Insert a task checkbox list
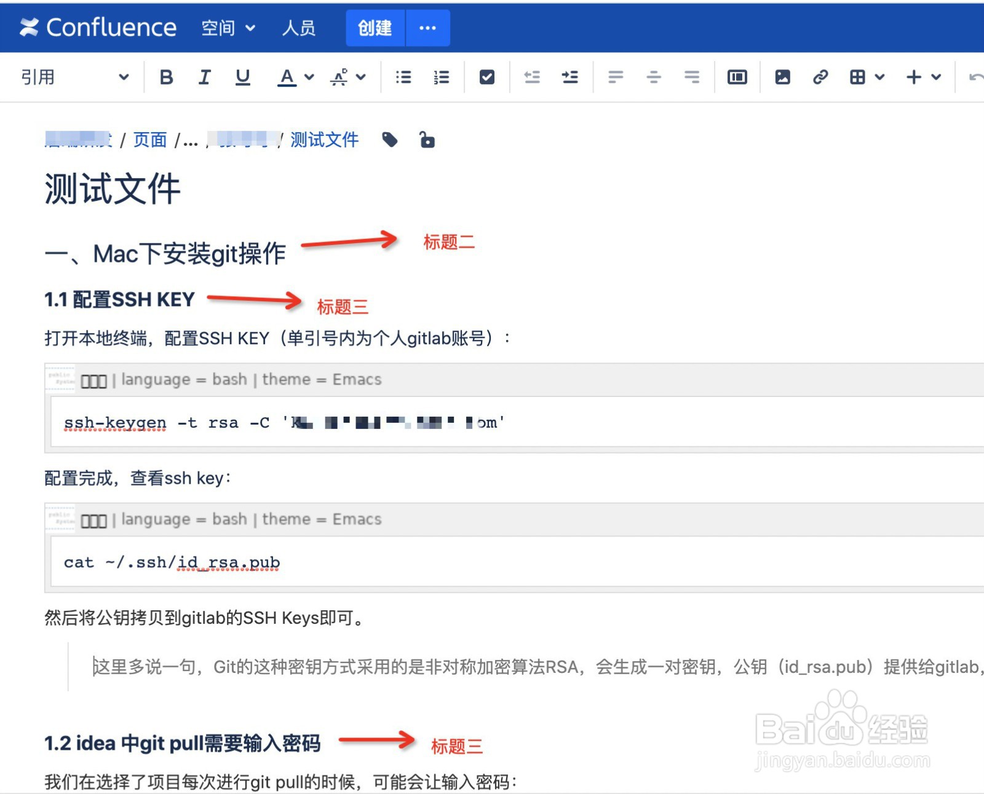The height and width of the screenshot is (794, 984). tap(486, 76)
